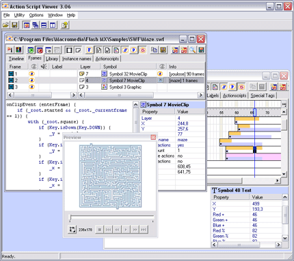Image resolution: width=294 pixels, height=261 pixels.
Task: Click the Value column header in Symbol 48 panel
Action: pos(266,197)
